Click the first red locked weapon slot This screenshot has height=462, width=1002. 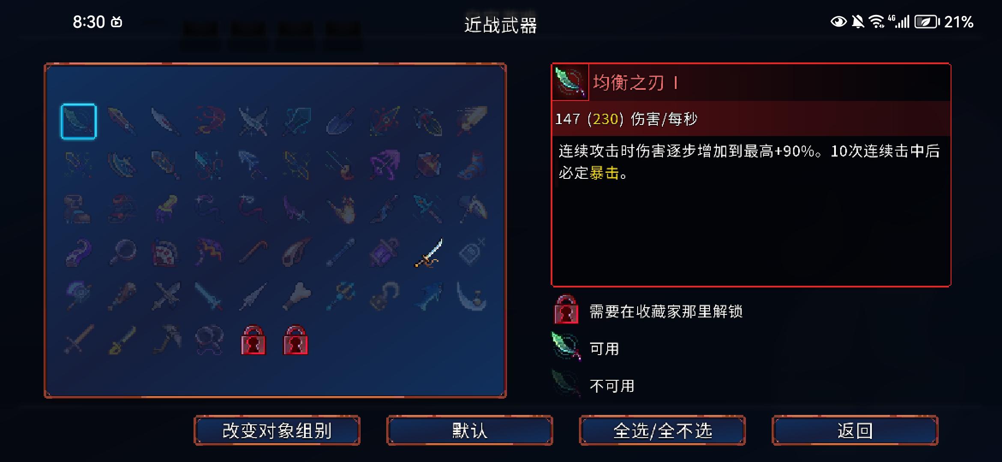[253, 340]
